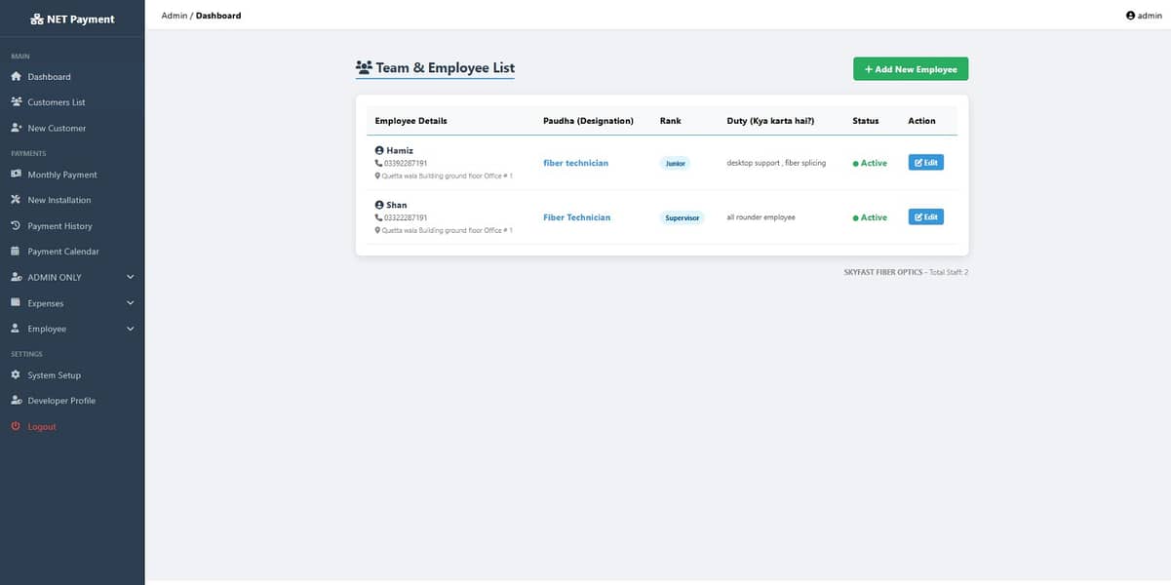Expand the Employee submenu chevron

[131, 329]
